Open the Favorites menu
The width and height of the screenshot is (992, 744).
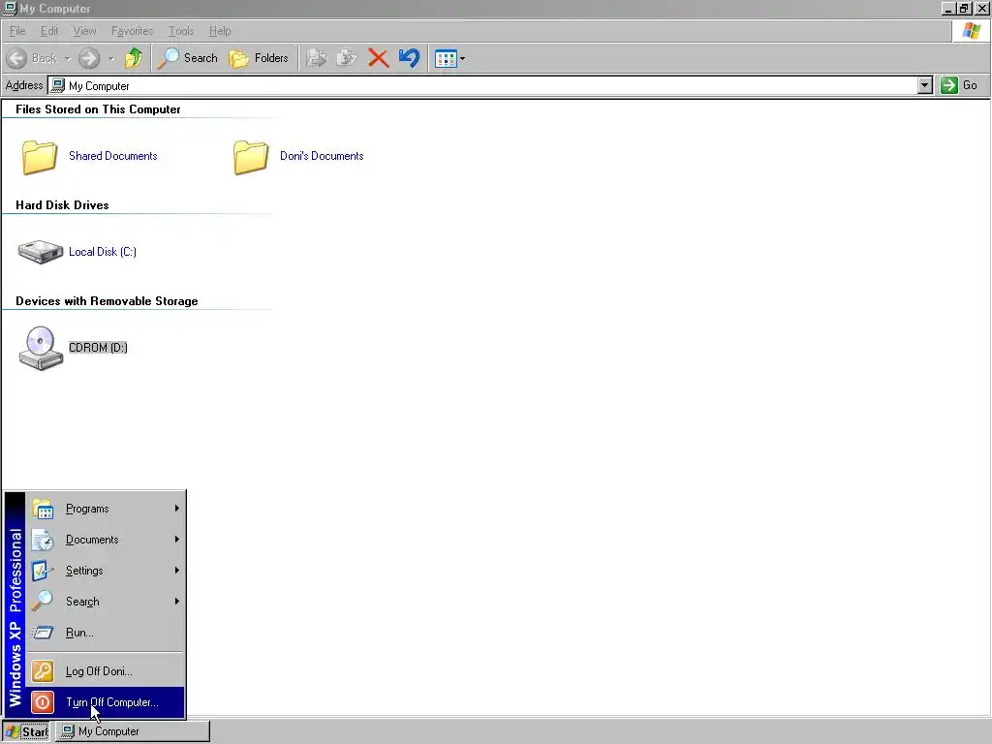[x=132, y=30]
